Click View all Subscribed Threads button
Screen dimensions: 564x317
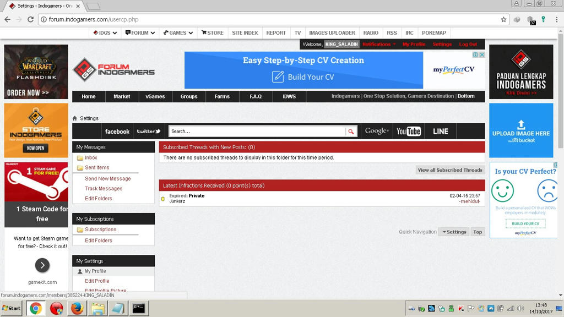pyautogui.click(x=450, y=170)
